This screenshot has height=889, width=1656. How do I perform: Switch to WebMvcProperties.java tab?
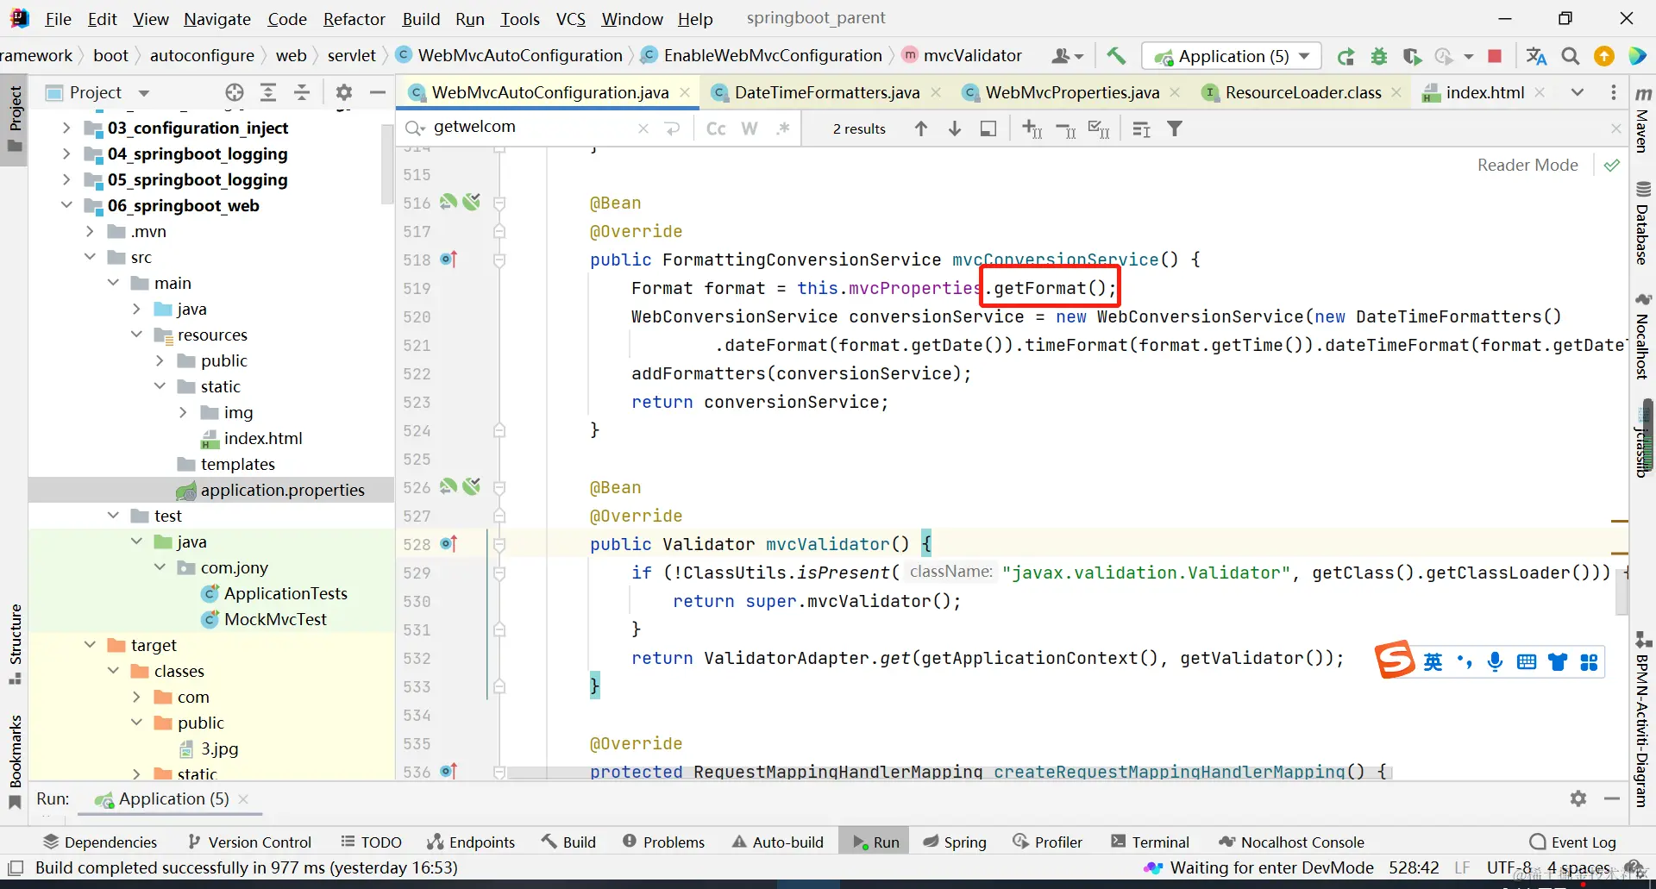pos(1072,92)
